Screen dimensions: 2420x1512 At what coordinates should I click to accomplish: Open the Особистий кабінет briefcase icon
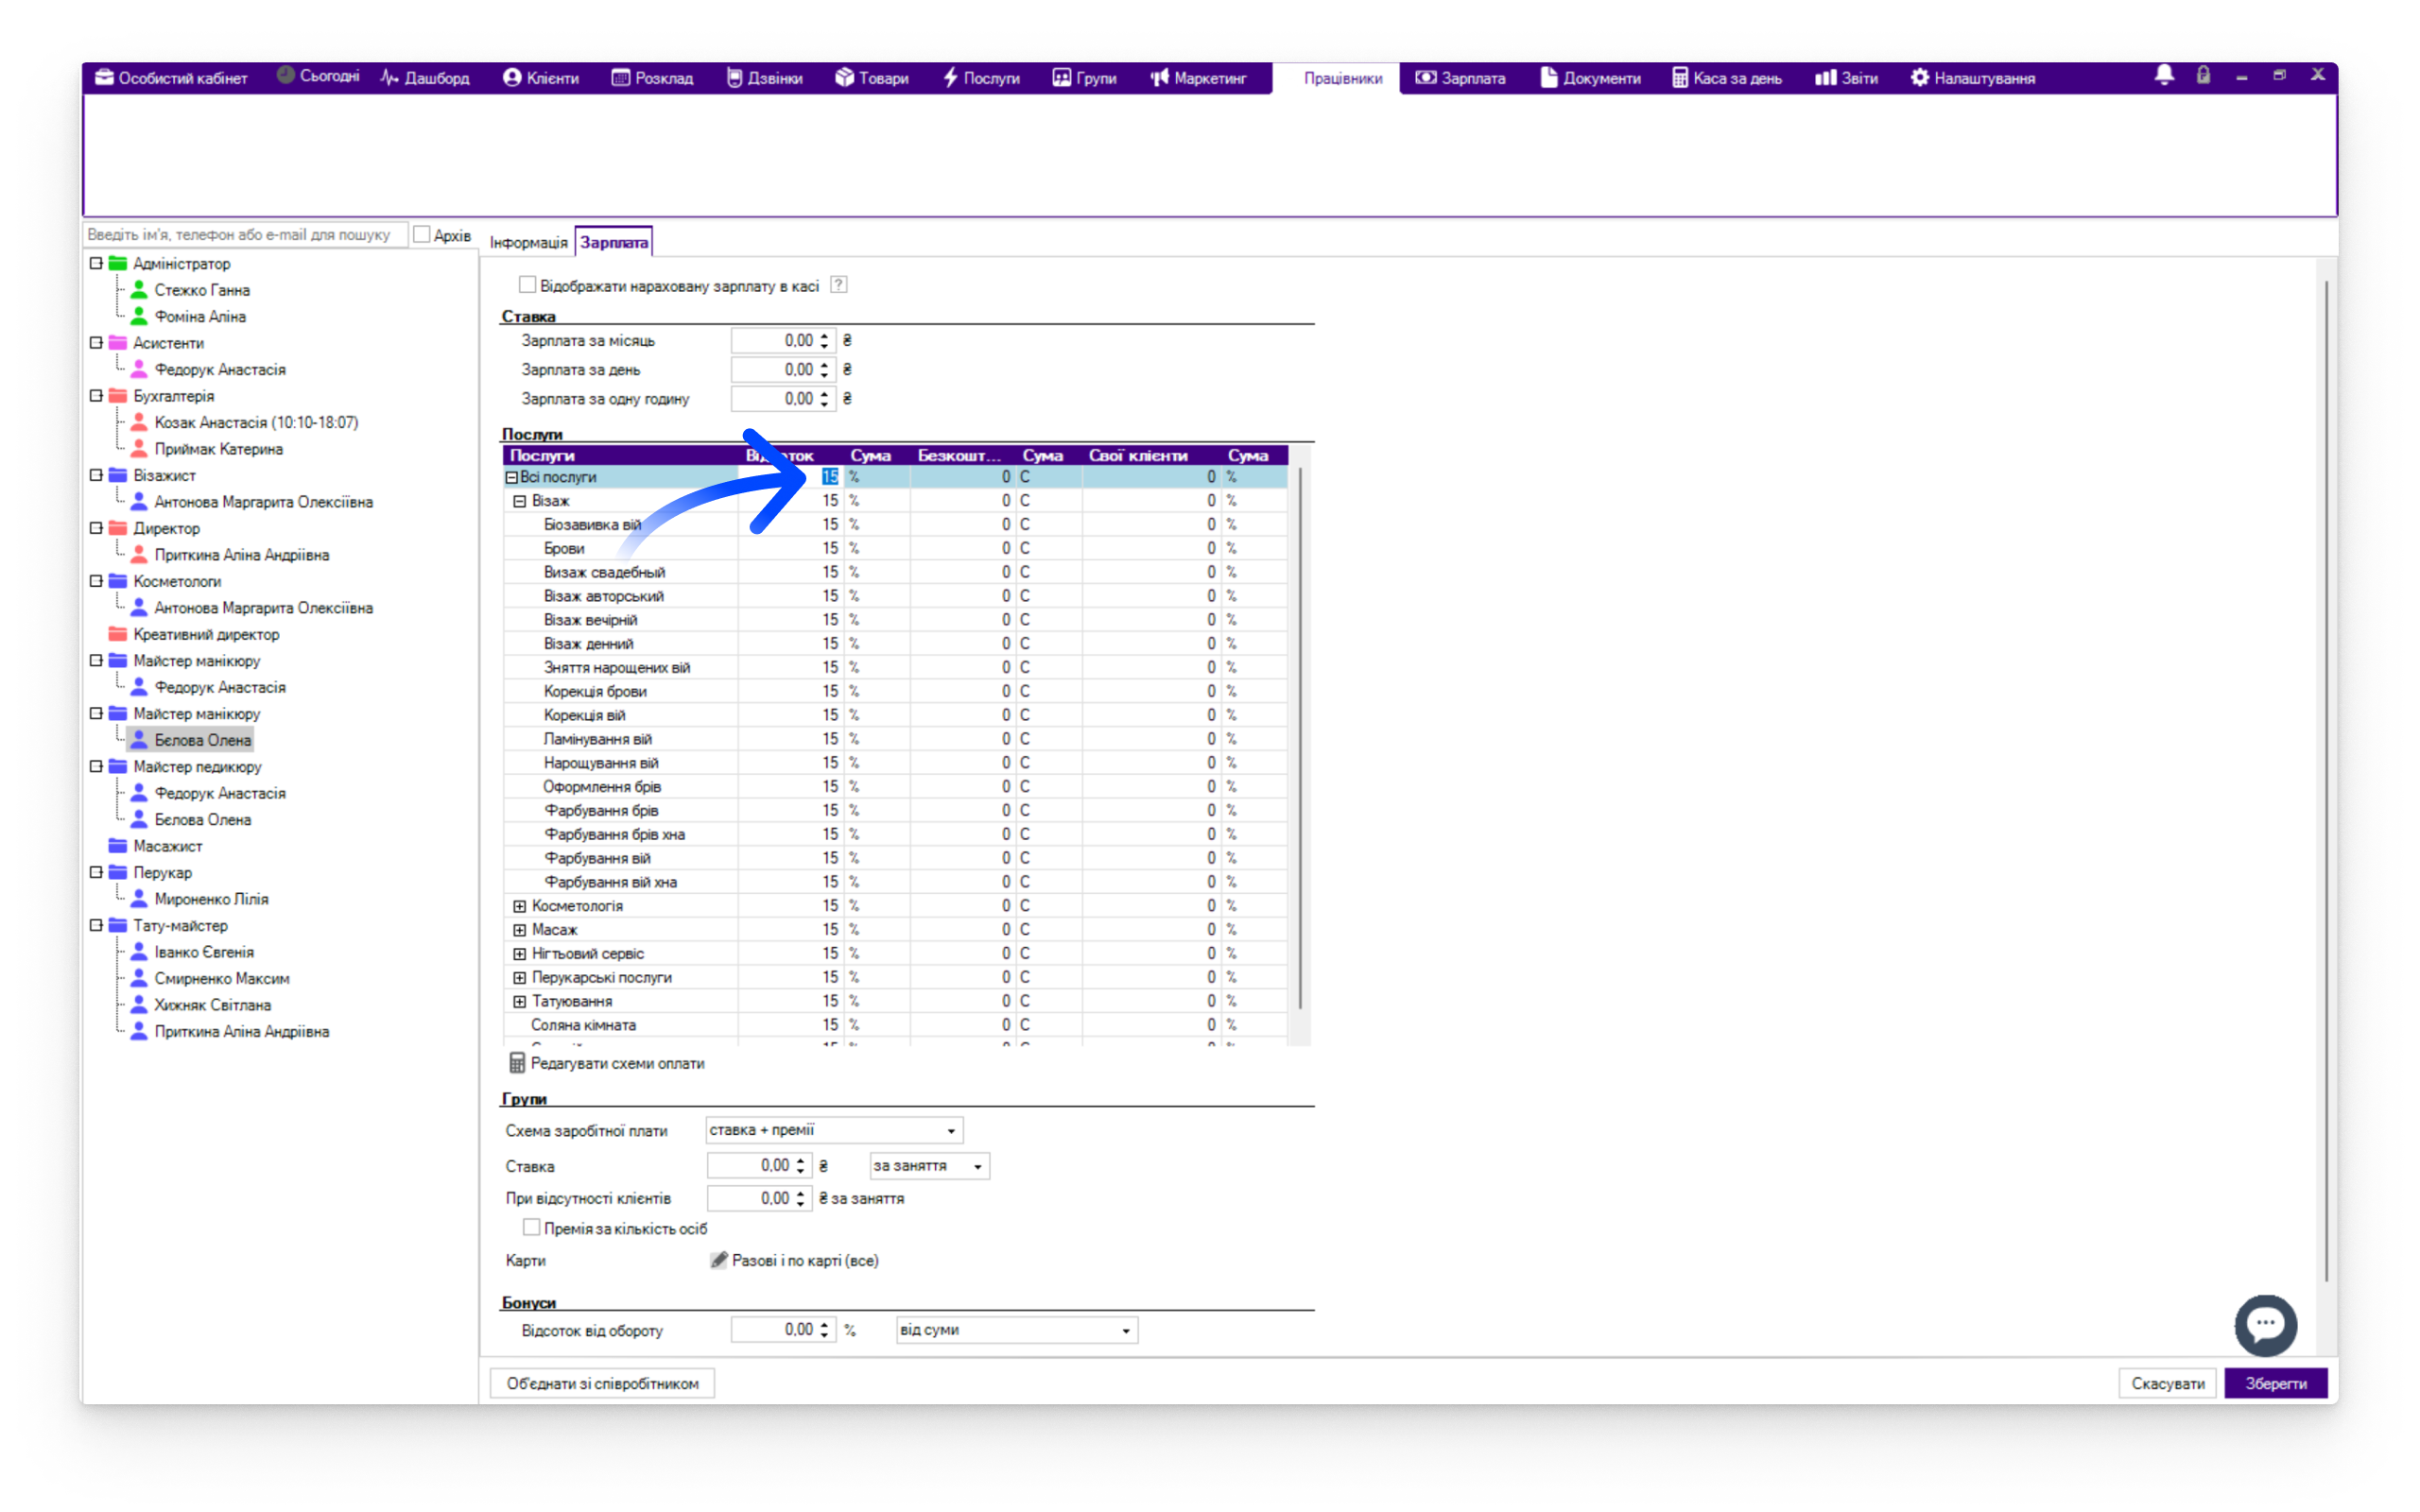(104, 77)
